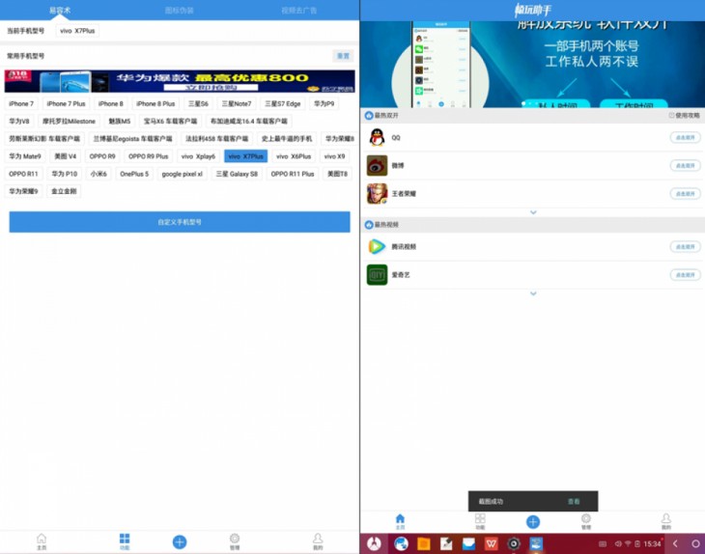This screenshot has width=705, height=554.
Task: Open the 使用攻略 usage guide link
Action: (686, 115)
